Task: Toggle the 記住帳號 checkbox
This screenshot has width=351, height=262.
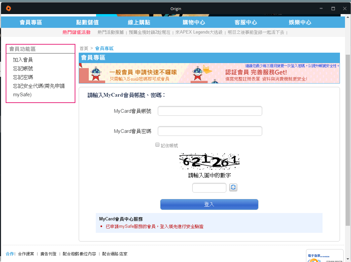Action: 157,145
